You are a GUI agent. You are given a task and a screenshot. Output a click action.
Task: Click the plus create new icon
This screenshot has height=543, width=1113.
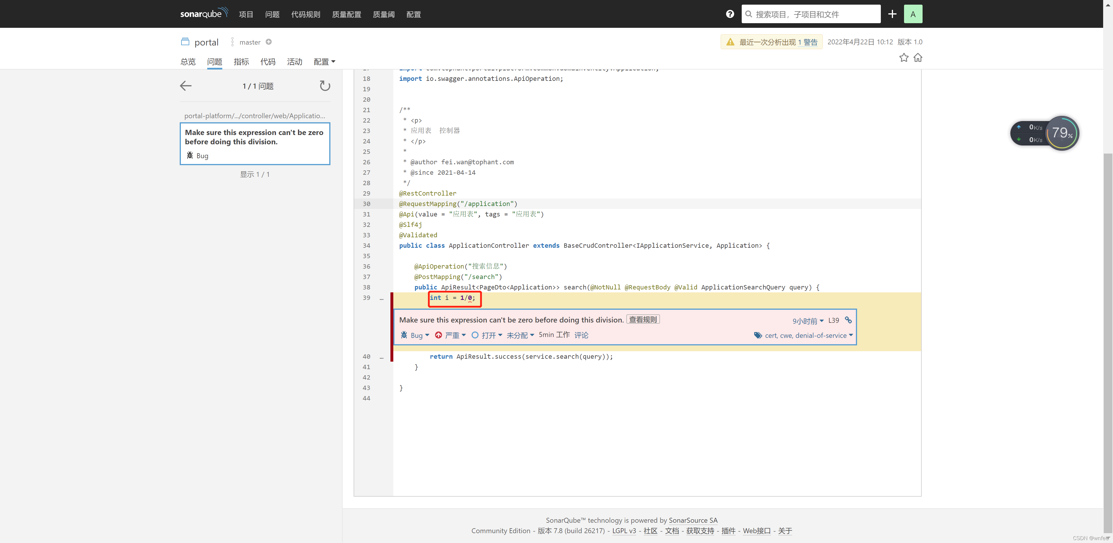coord(892,14)
